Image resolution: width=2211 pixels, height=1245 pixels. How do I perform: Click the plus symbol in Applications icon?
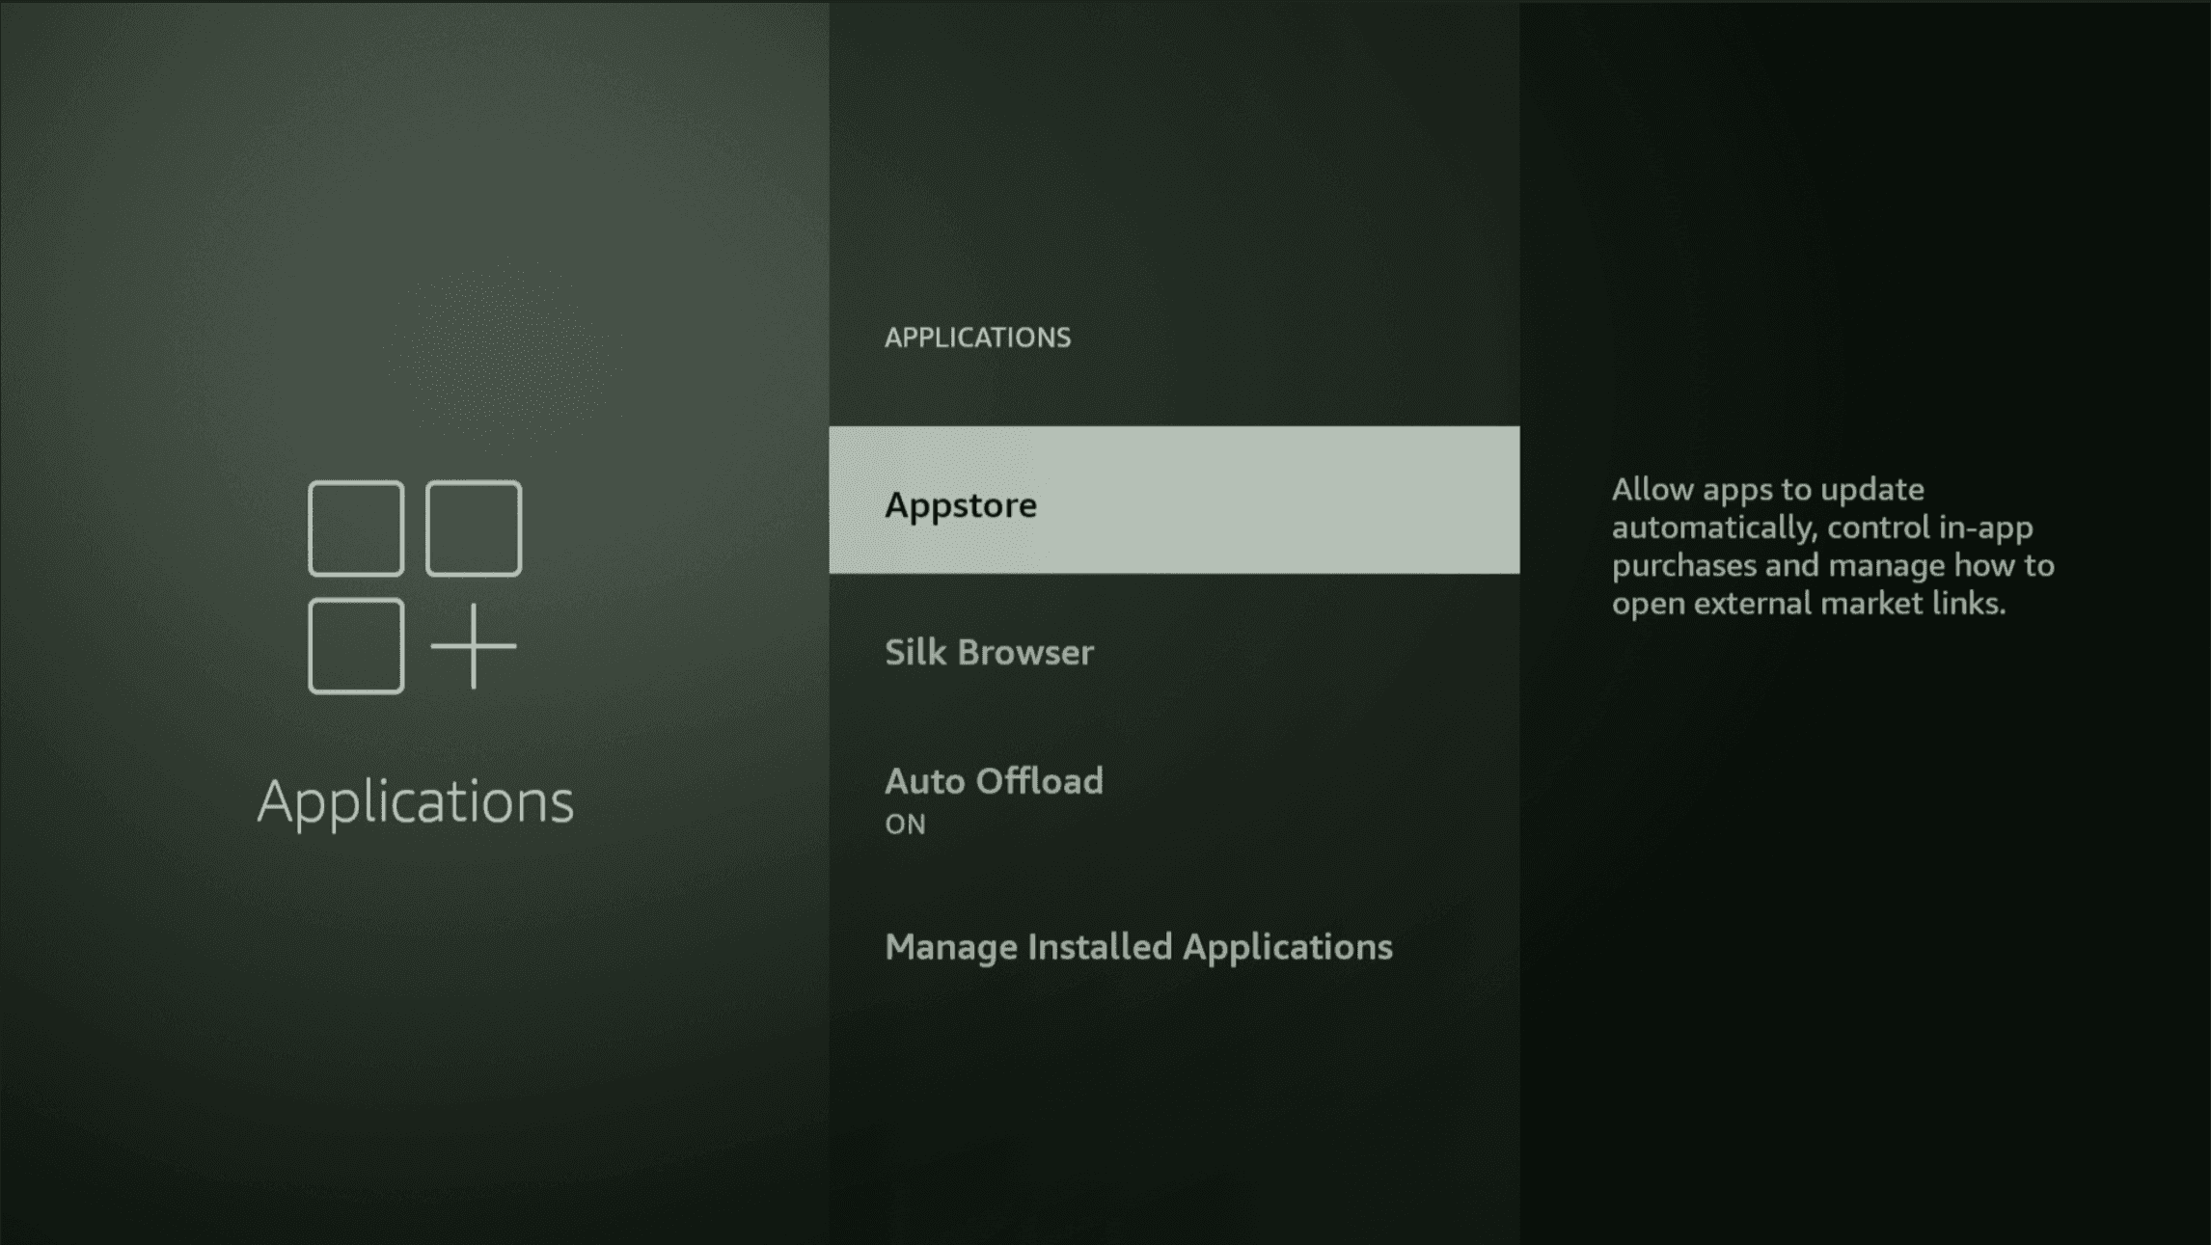click(x=473, y=646)
